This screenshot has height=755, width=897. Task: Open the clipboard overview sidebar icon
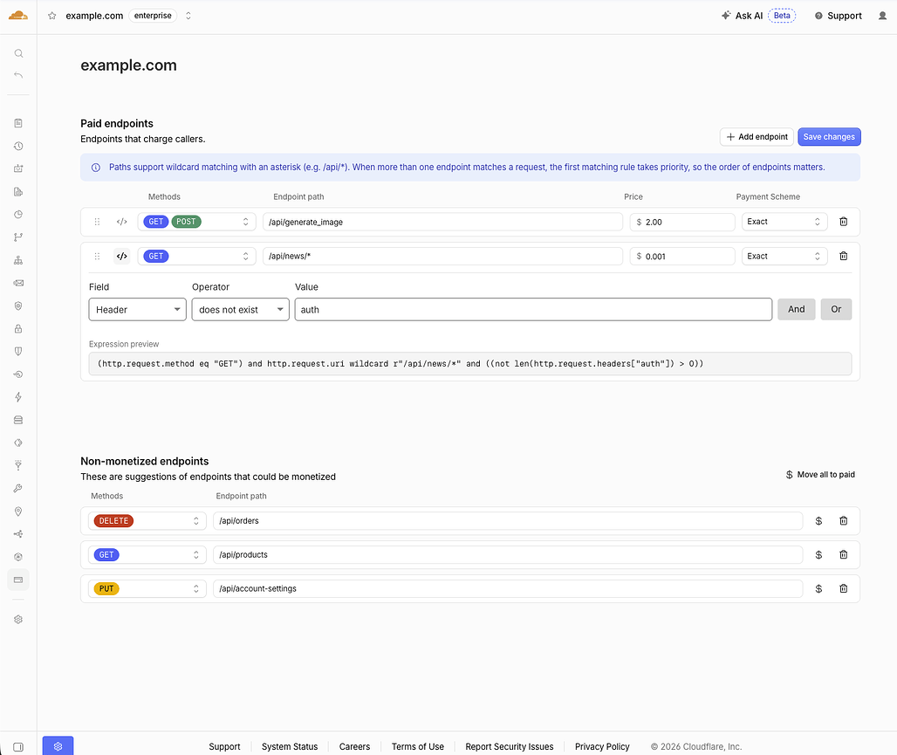18,123
